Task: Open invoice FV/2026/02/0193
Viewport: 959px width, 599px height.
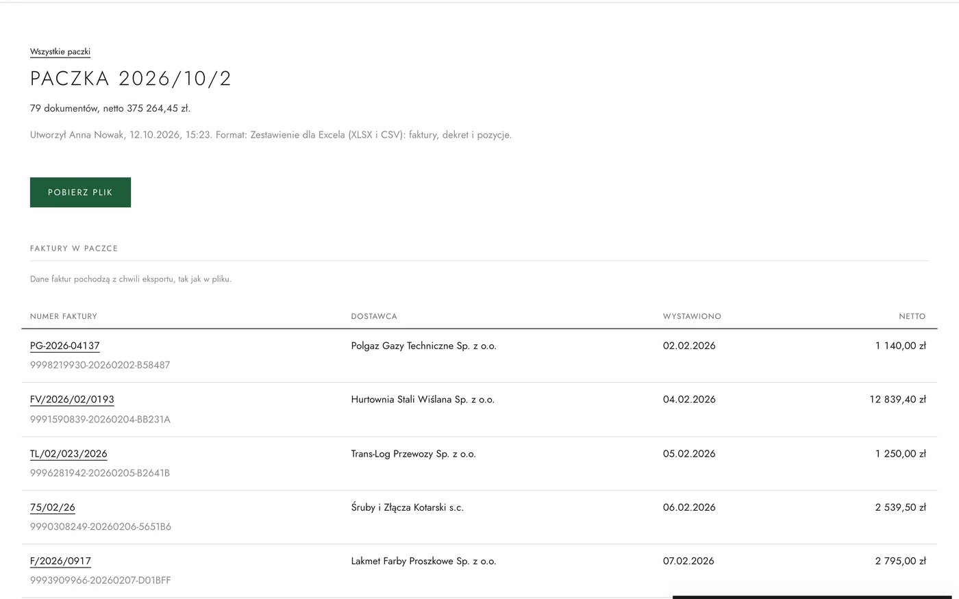Action: pyautogui.click(x=72, y=400)
